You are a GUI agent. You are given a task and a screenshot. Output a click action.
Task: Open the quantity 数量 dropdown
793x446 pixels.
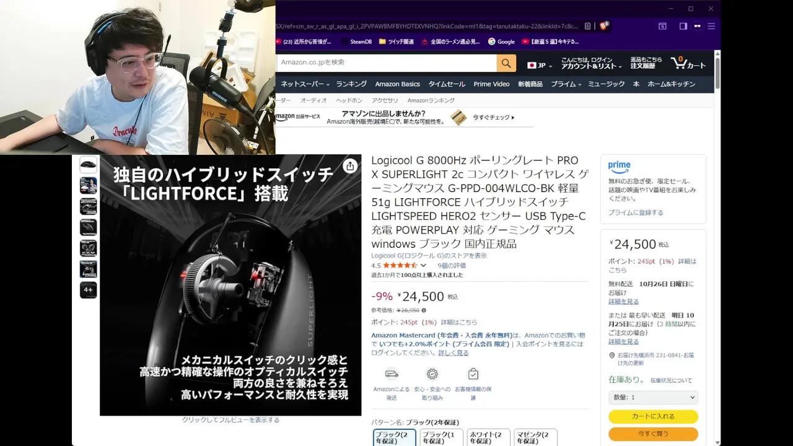653,397
